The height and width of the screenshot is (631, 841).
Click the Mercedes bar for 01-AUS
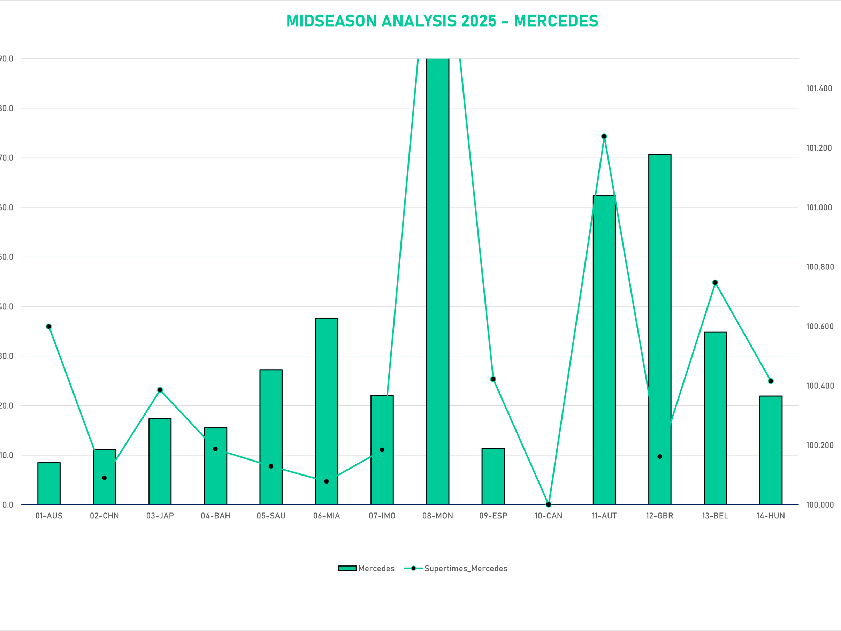pos(49,484)
